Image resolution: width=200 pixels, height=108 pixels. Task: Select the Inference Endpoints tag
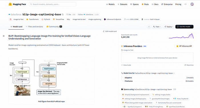click(x=113, y=19)
